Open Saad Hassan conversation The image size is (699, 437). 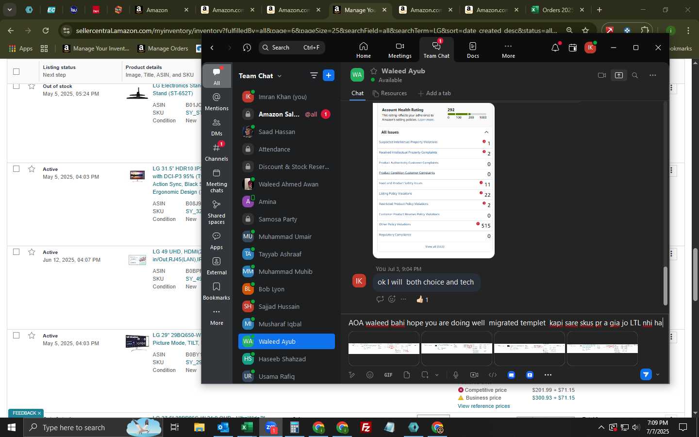(x=286, y=132)
